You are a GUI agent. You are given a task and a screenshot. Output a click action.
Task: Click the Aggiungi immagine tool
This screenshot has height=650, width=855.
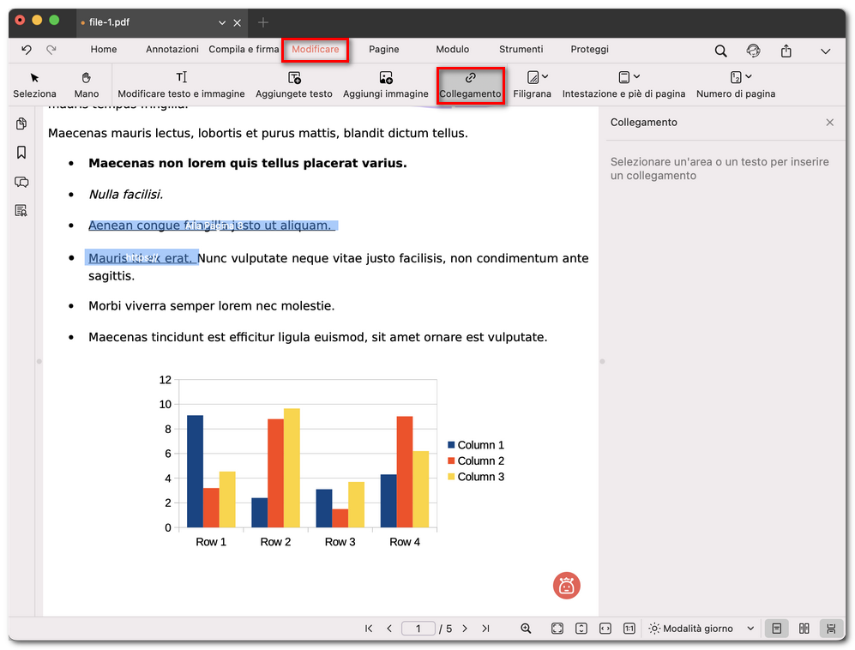385,84
